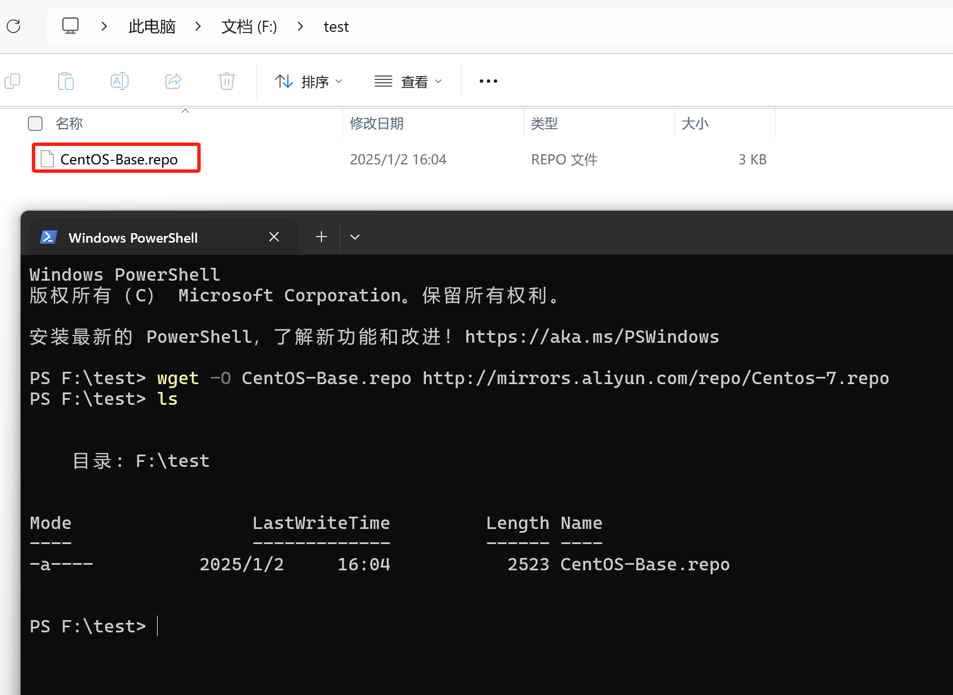Screen dimensions: 953x695
Task: Select the CentOS-Base.repo file in Explorer
Action: 116,159
